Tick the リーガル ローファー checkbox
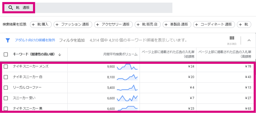 click(6, 88)
